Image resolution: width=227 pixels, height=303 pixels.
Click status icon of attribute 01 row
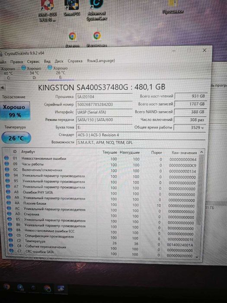pyautogui.click(x=6, y=158)
